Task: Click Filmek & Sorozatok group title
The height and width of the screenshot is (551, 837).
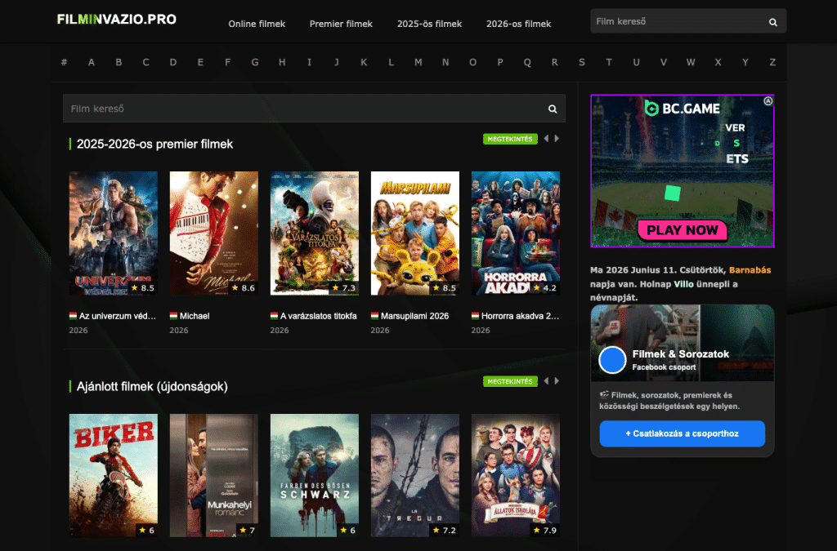Action: tap(681, 353)
